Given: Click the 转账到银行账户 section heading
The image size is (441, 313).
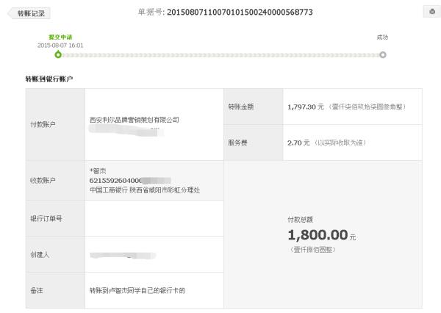Looking at the screenshot, I should [x=49, y=79].
